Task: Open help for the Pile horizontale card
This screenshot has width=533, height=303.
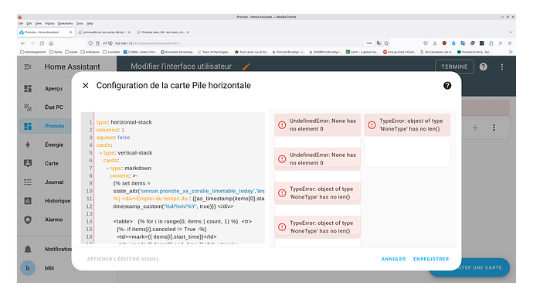Action: coord(447,85)
